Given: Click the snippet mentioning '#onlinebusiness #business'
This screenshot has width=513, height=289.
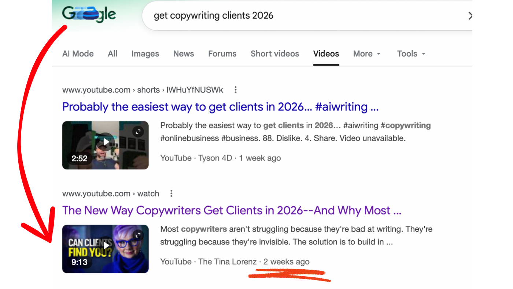Looking at the screenshot, I should (x=296, y=132).
